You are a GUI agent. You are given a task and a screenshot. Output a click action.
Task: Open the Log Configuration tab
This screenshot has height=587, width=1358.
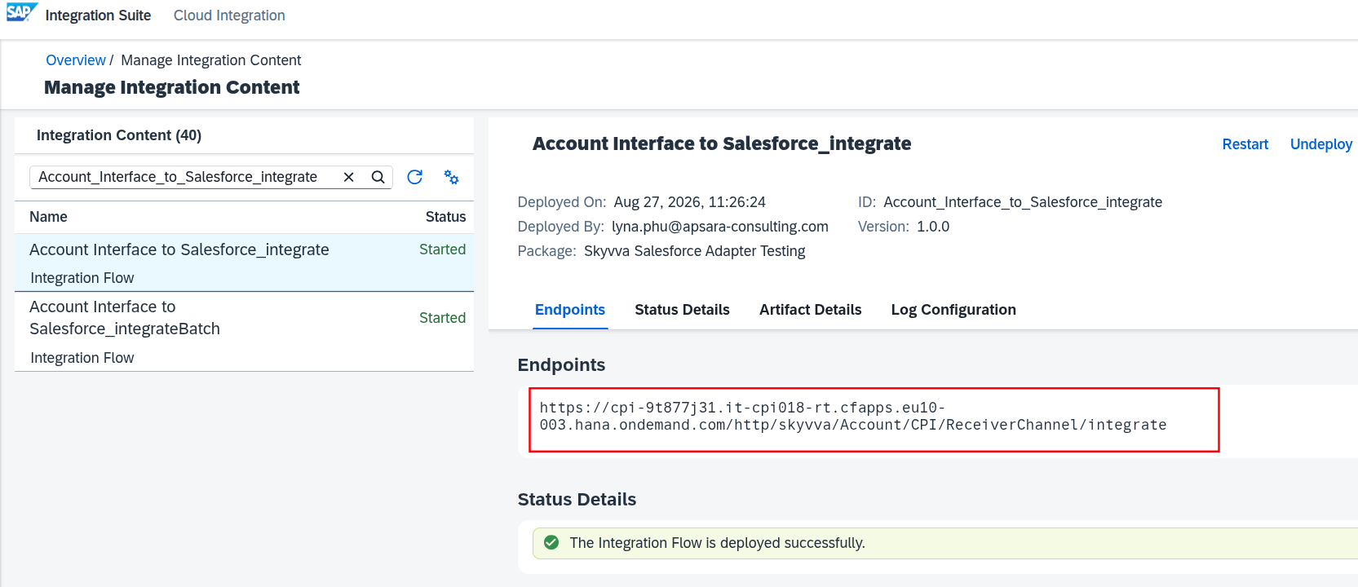pyautogui.click(x=953, y=310)
